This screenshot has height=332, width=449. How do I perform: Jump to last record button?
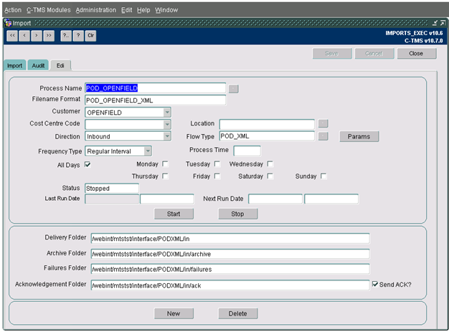[49, 36]
